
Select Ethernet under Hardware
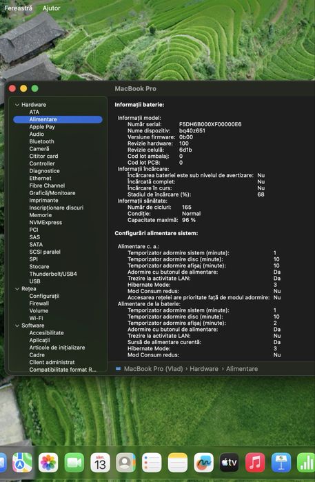pos(40,179)
